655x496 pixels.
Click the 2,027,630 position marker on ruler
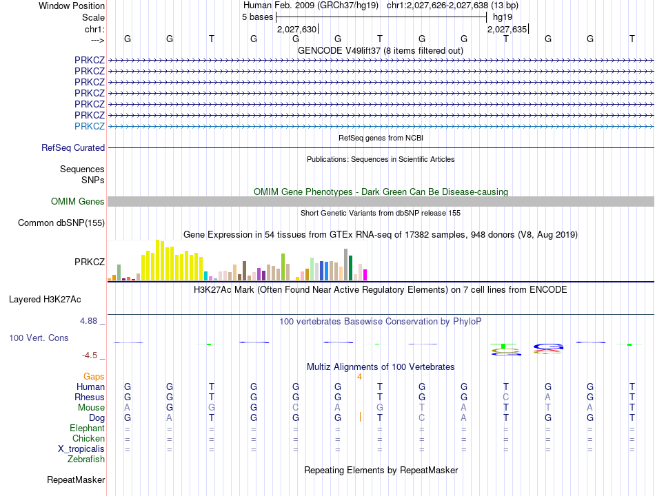(297, 29)
